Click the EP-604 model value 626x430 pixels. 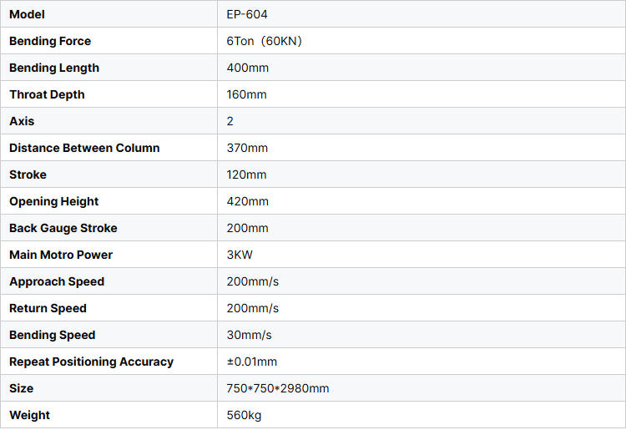click(x=247, y=14)
